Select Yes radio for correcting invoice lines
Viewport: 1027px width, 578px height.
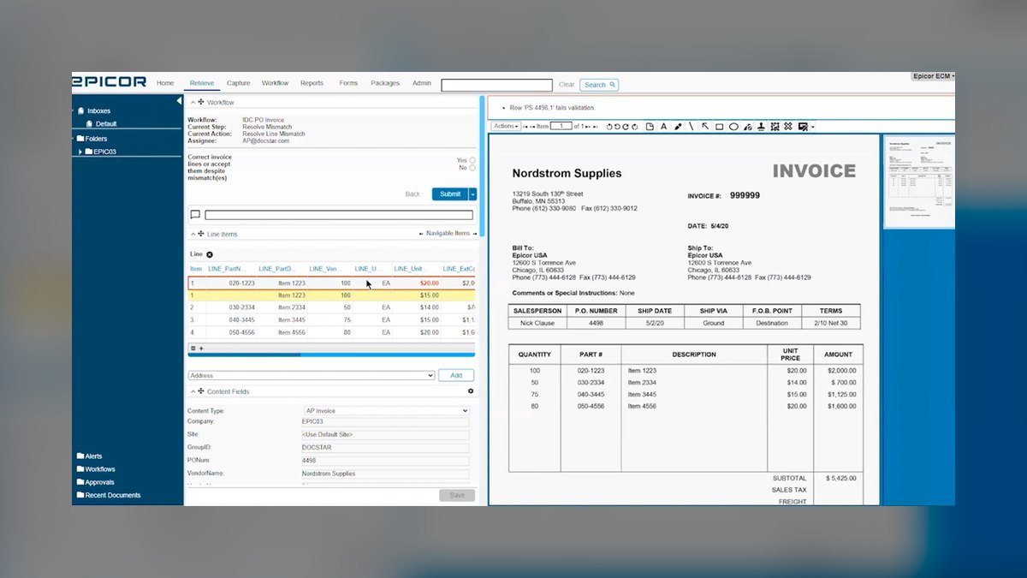click(472, 160)
